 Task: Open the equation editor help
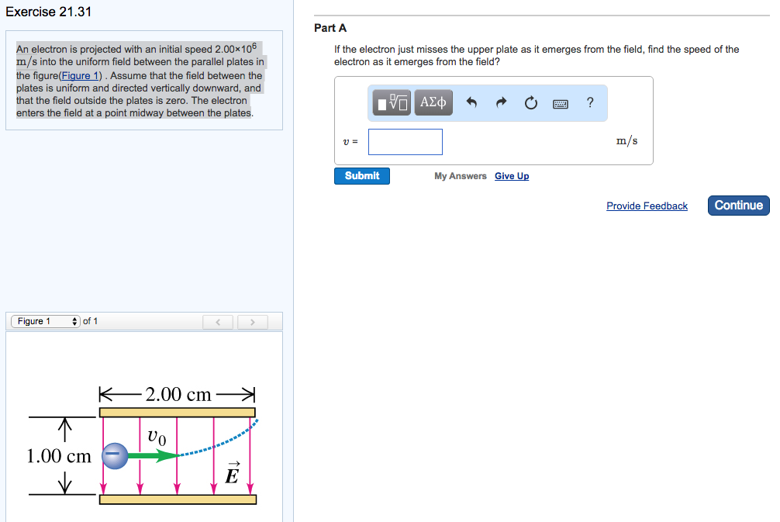(x=590, y=102)
